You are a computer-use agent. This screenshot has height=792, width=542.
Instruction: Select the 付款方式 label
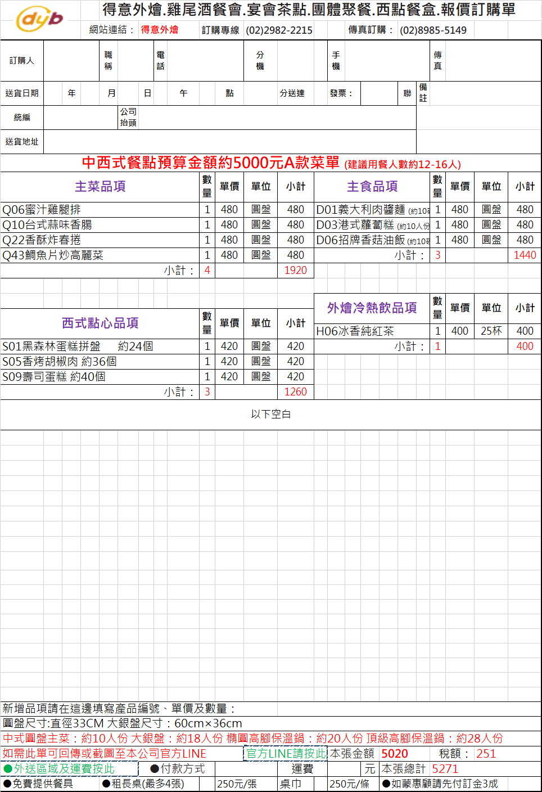pyautogui.click(x=178, y=769)
